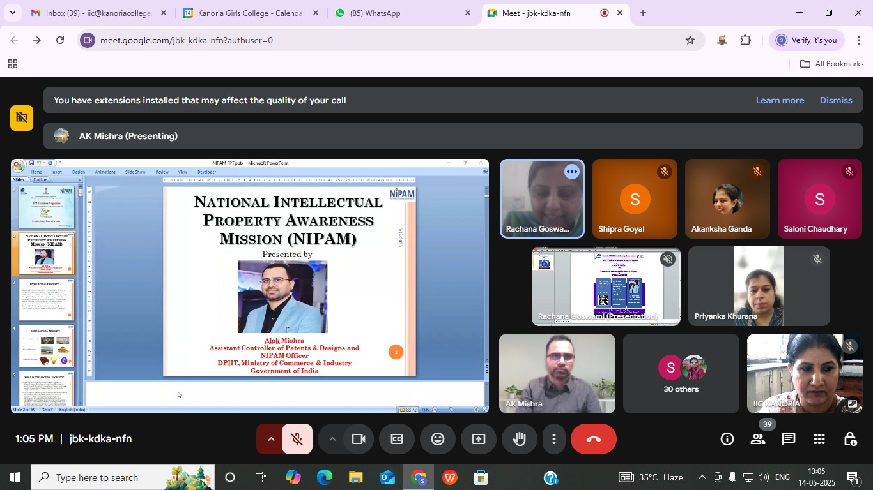Click the Type here to search box

pos(123,477)
